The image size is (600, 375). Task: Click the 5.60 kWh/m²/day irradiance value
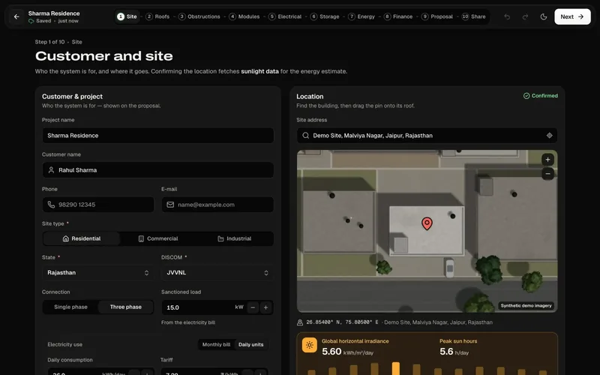[347, 352]
